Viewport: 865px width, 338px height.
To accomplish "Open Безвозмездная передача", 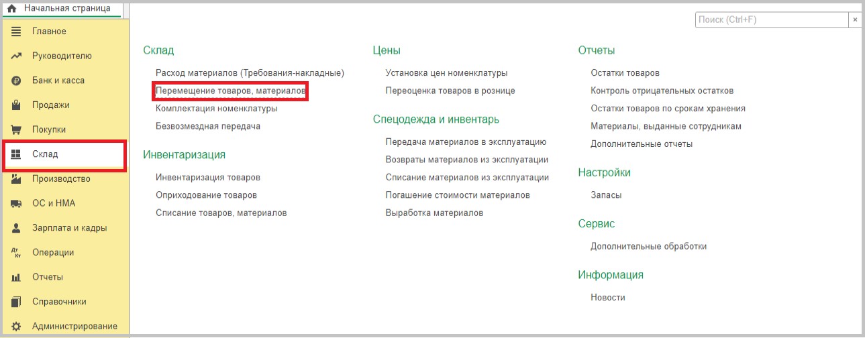I will point(208,126).
